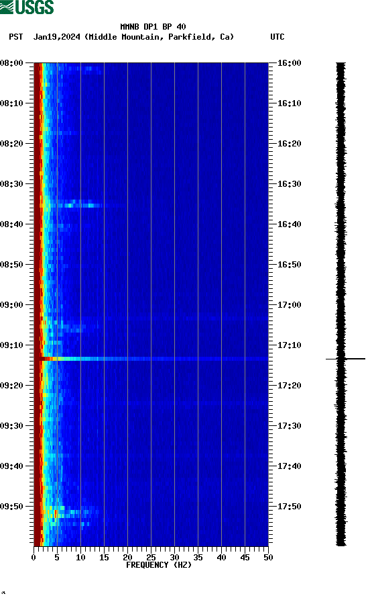Click the 08:30 PST time label
The width and height of the screenshot is (370, 600).
pos(11,183)
